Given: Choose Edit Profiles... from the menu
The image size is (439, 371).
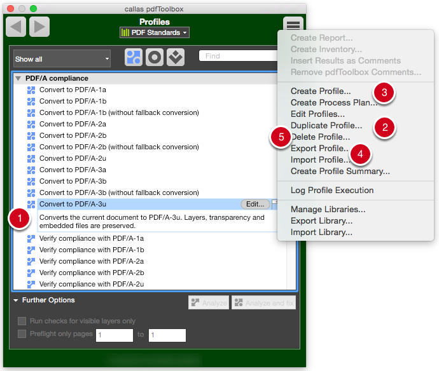Looking at the screenshot, I should click(x=317, y=114).
